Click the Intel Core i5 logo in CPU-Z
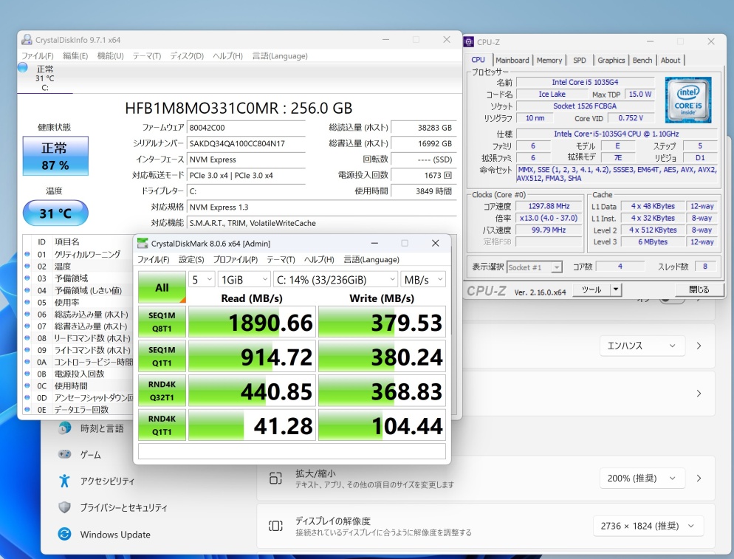Image resolution: width=734 pixels, height=559 pixels. click(687, 100)
